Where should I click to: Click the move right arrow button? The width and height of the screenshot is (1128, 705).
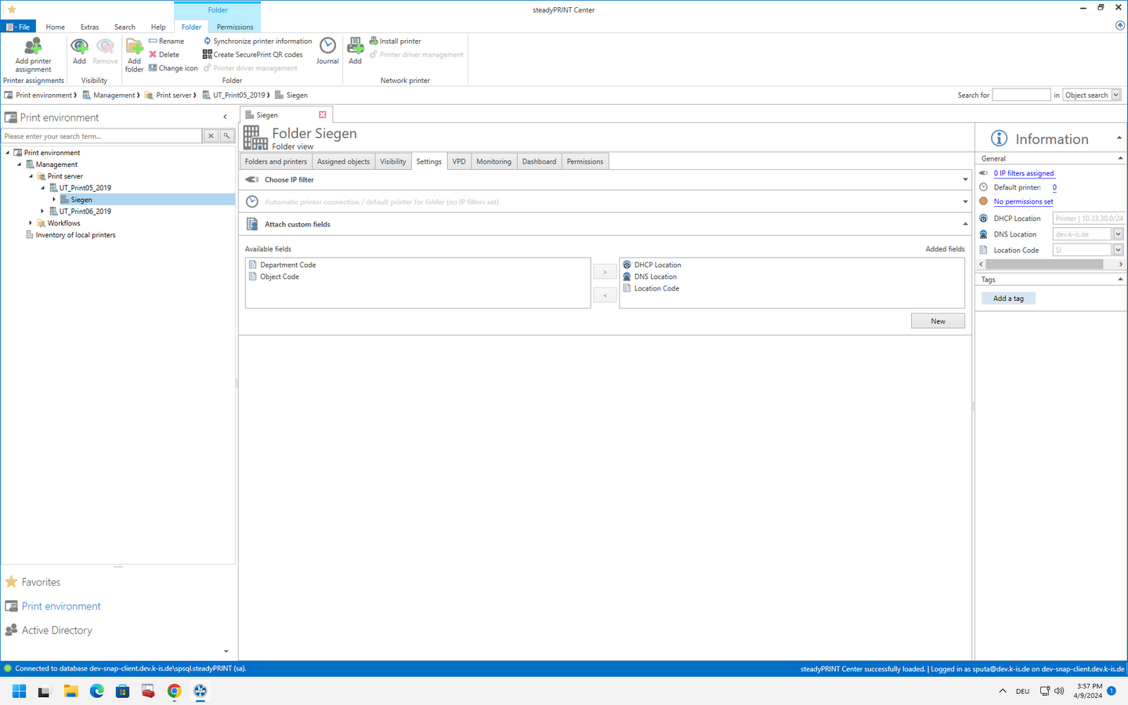605,272
